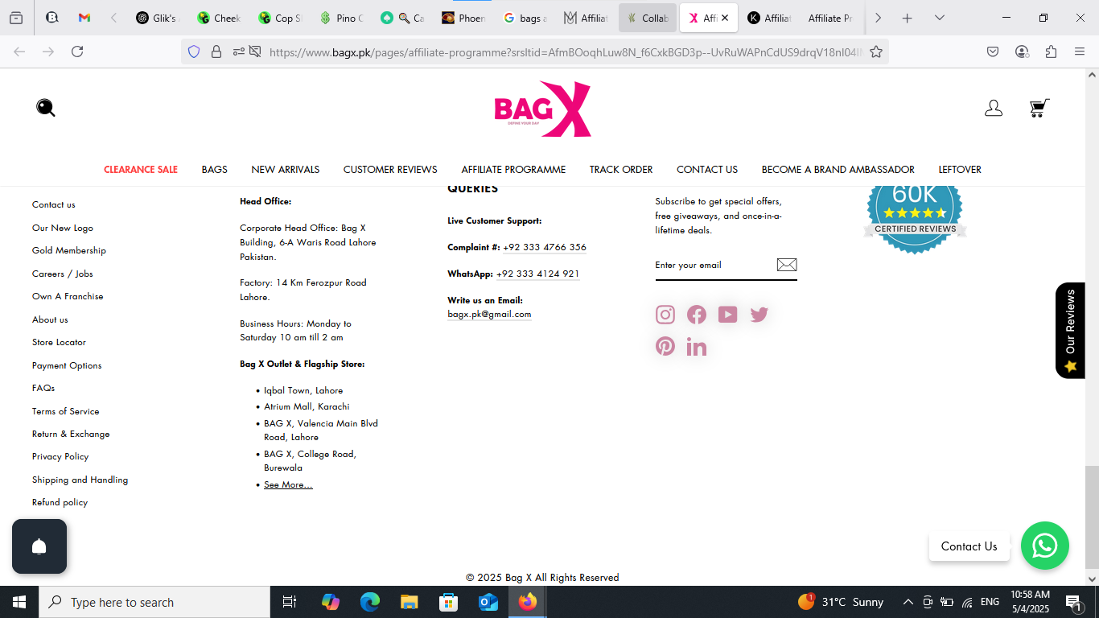Image resolution: width=1099 pixels, height=618 pixels.
Task: Open the tracking protection shield icon
Action: 193,51
